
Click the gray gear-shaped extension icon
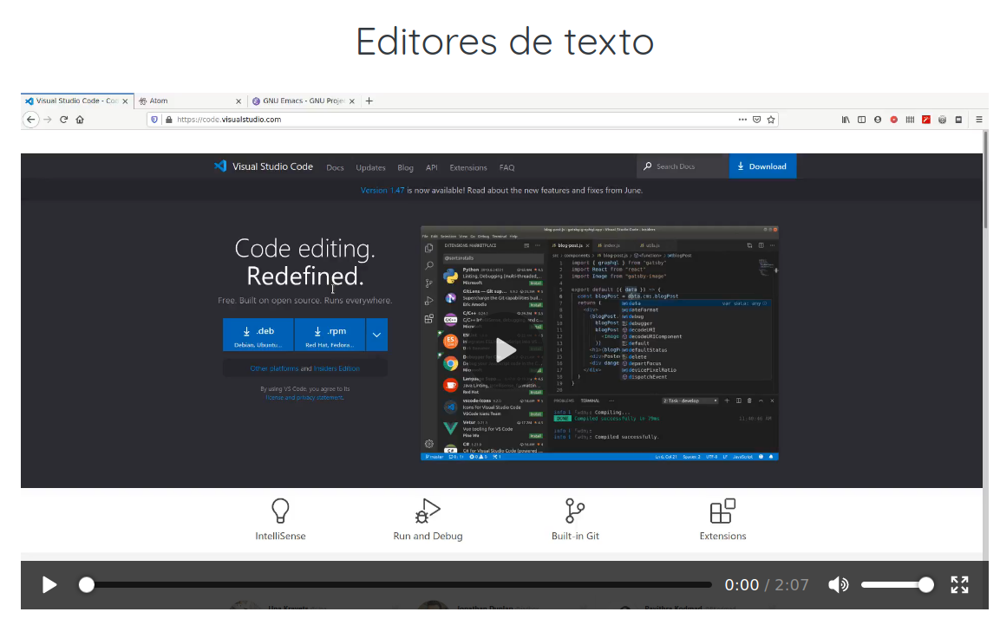[942, 119]
